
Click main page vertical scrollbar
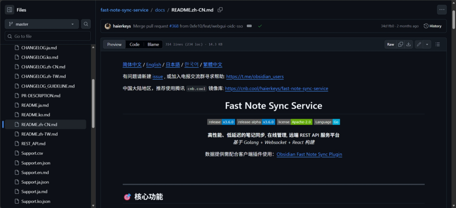coord(454,20)
